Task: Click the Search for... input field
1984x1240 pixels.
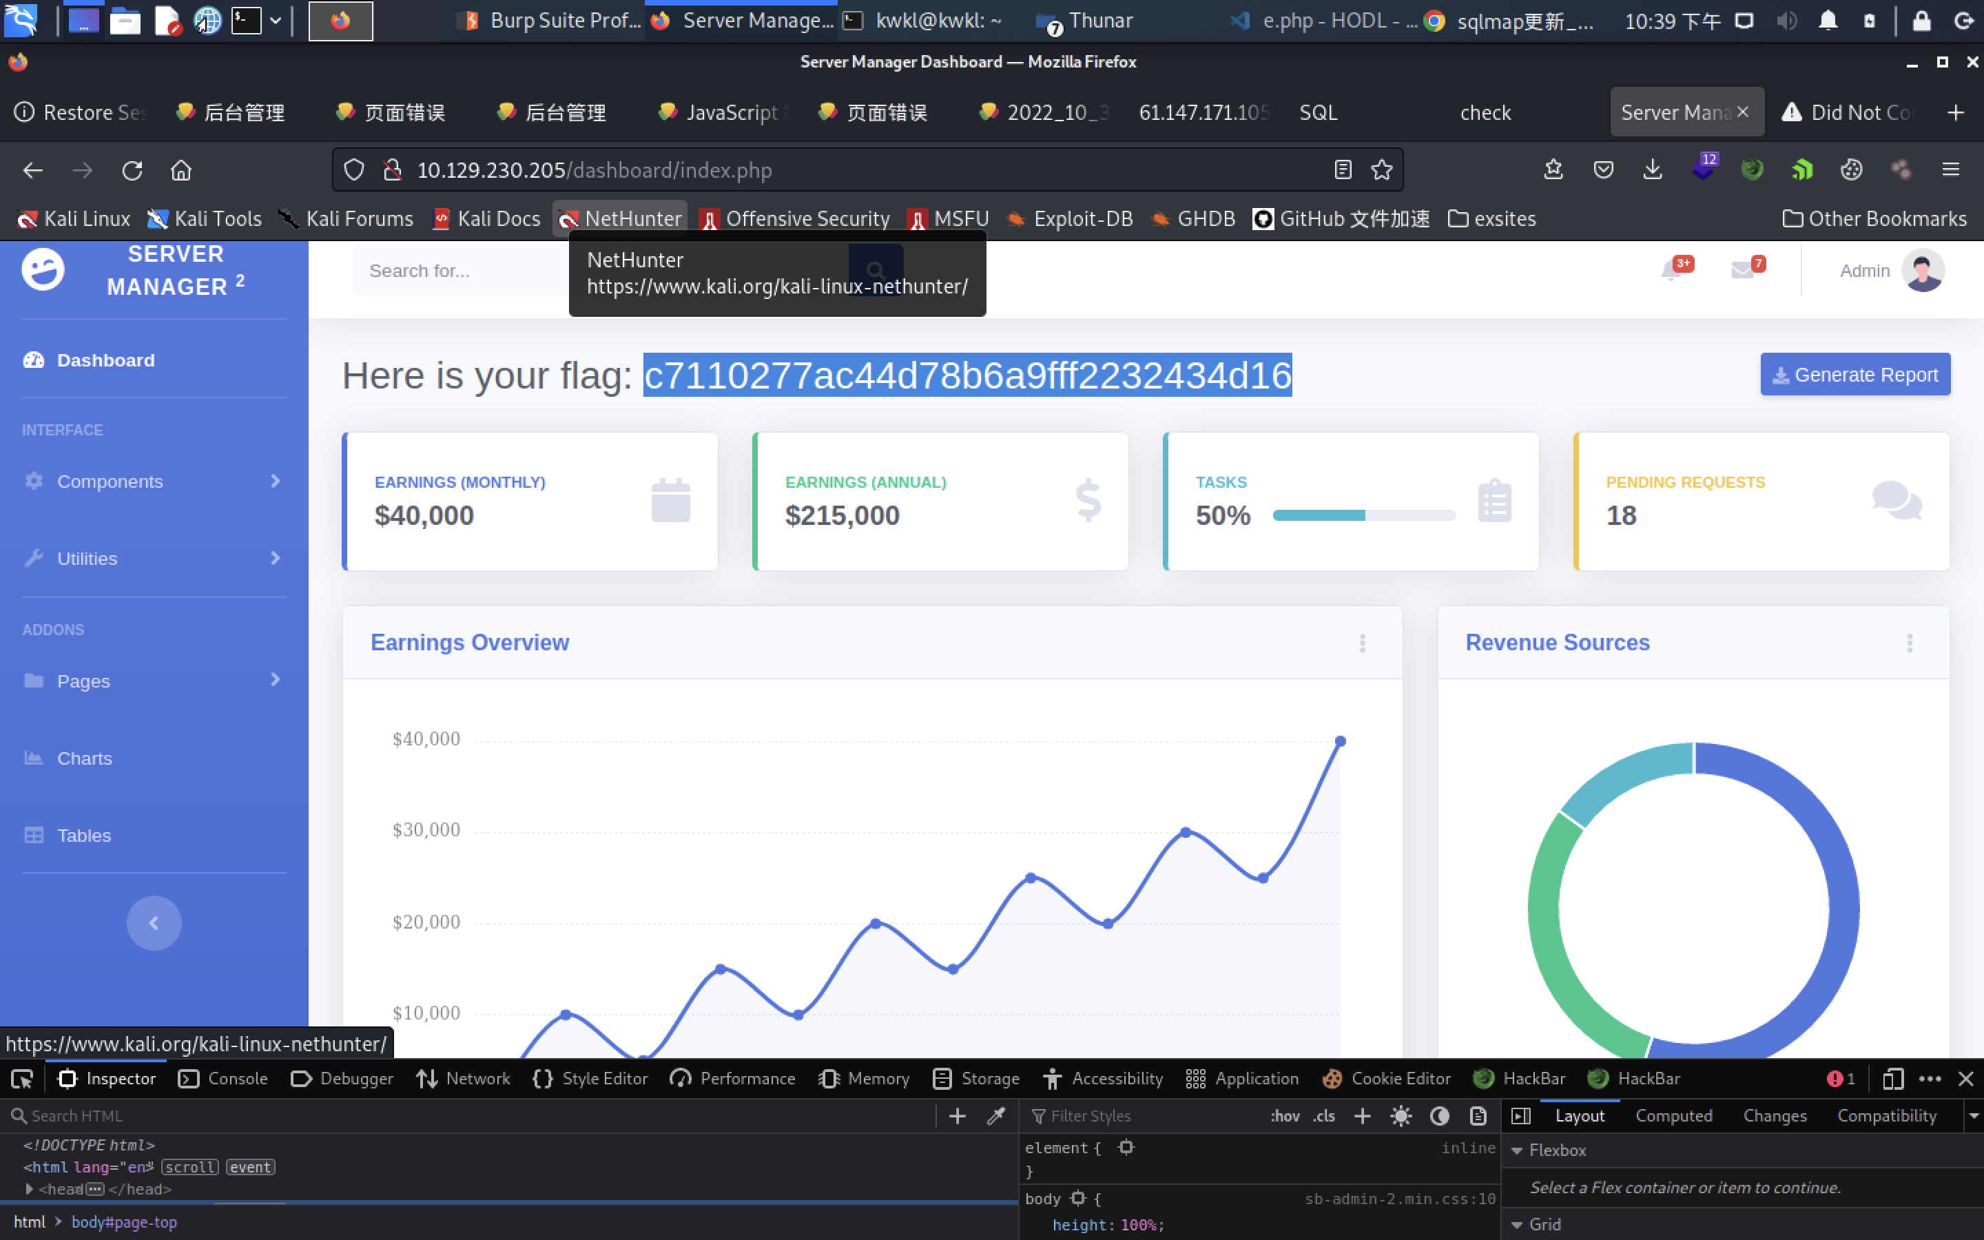Action: tap(459, 271)
